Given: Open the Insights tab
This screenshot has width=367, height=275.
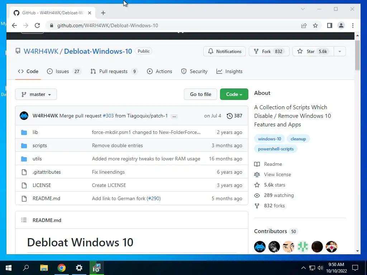Looking at the screenshot, I should (229, 71).
